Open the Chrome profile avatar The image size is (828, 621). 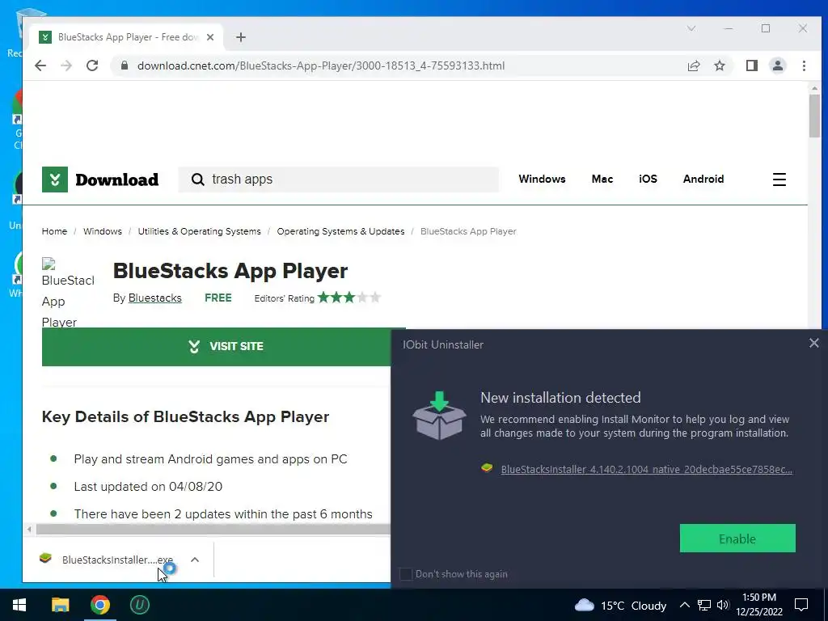click(x=777, y=65)
